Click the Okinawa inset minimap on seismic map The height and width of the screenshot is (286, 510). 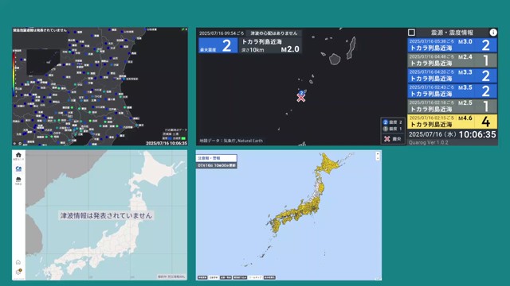click(43, 62)
